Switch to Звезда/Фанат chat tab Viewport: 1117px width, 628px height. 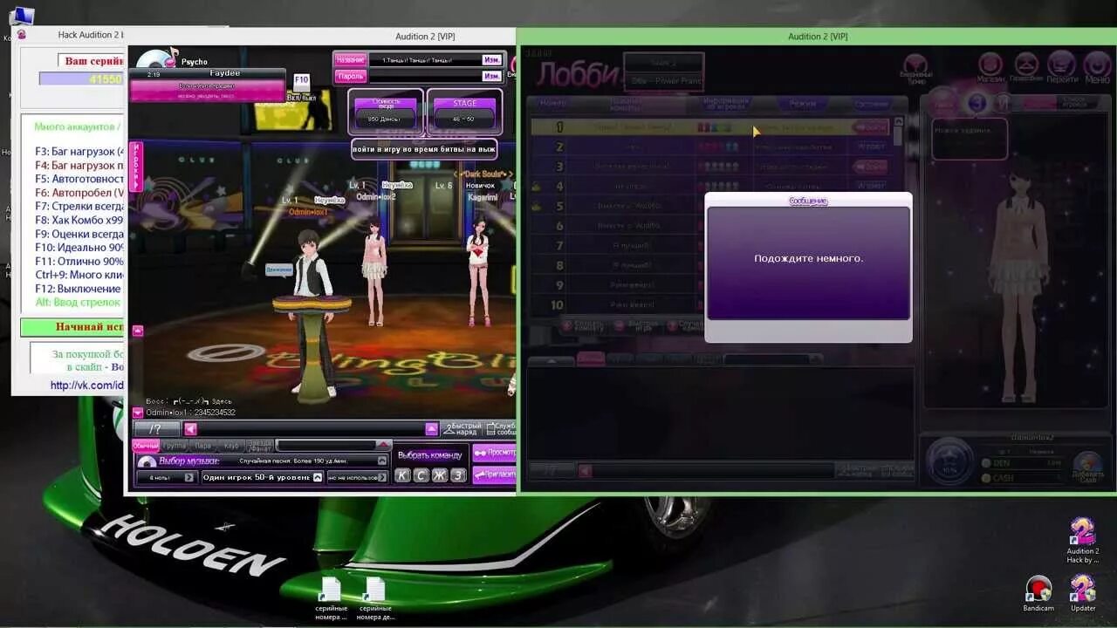tap(259, 446)
